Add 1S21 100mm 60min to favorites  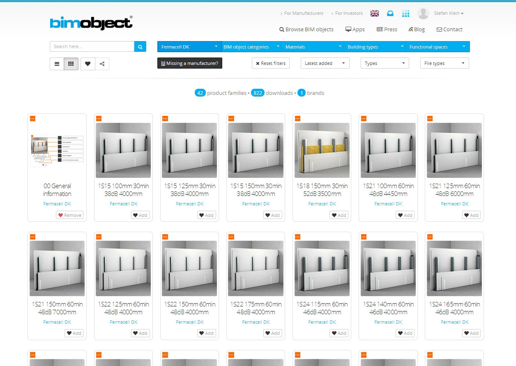405,215
